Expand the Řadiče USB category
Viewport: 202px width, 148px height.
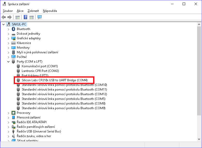click(x=8, y=132)
